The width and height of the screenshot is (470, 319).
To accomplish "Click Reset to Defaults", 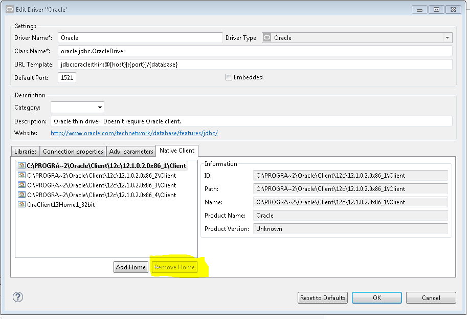I will tap(323, 297).
